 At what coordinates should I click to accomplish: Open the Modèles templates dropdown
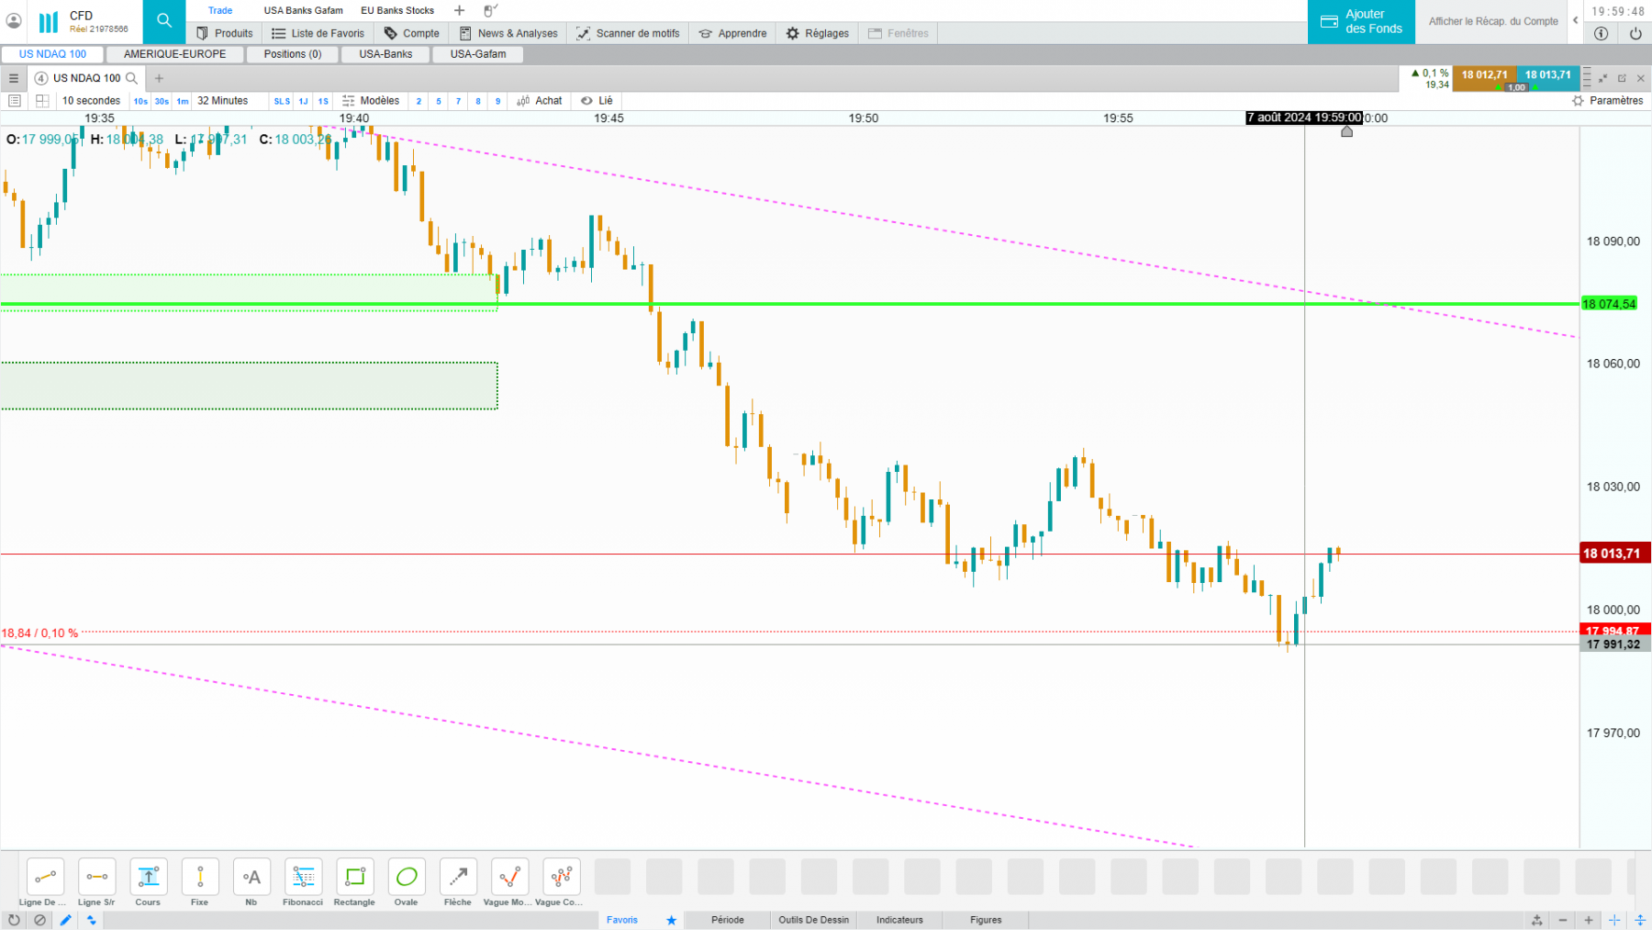pyautogui.click(x=371, y=101)
